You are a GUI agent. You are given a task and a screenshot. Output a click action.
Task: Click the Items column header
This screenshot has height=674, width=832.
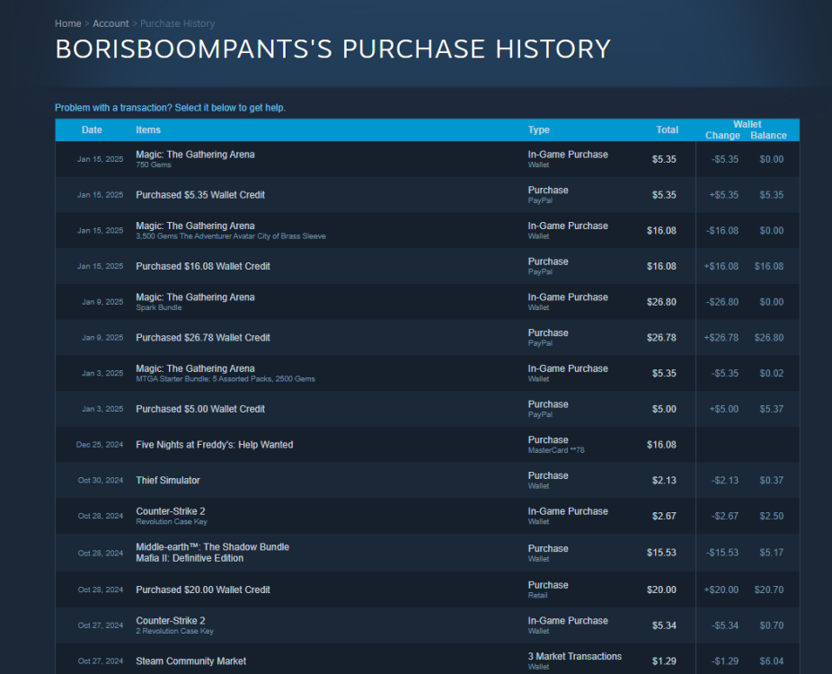(148, 129)
